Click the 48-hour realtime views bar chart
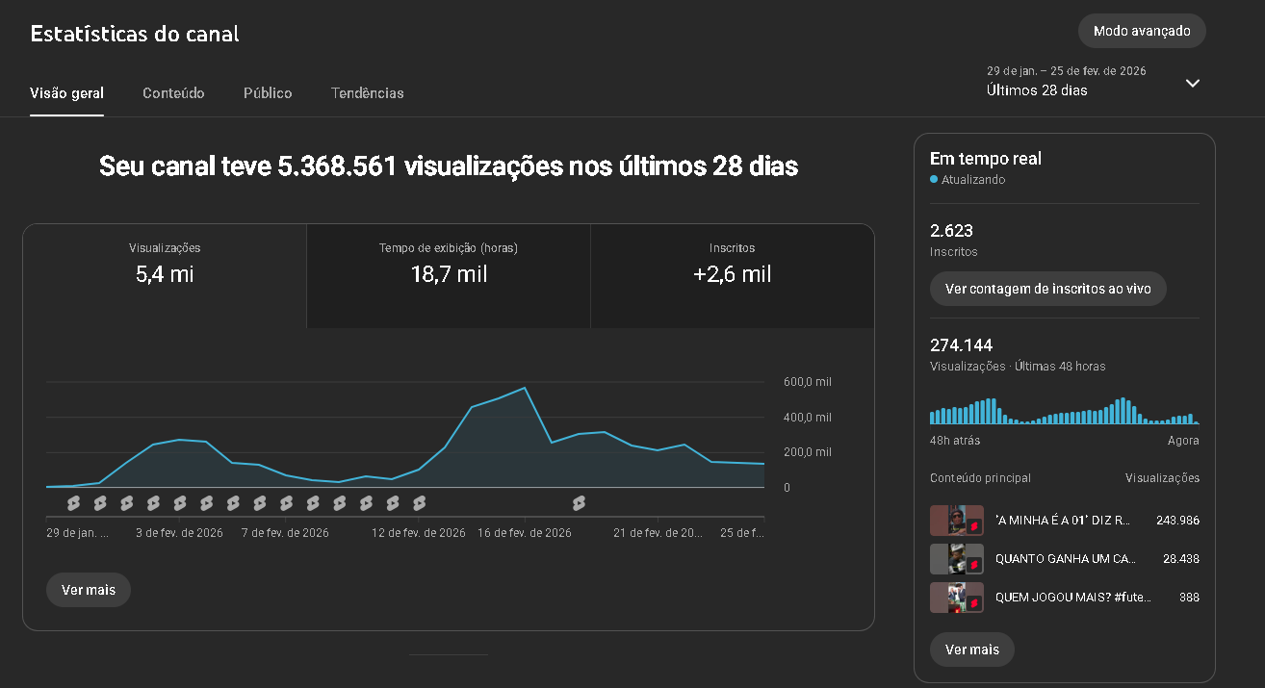This screenshot has width=1265, height=688. 1065,410
